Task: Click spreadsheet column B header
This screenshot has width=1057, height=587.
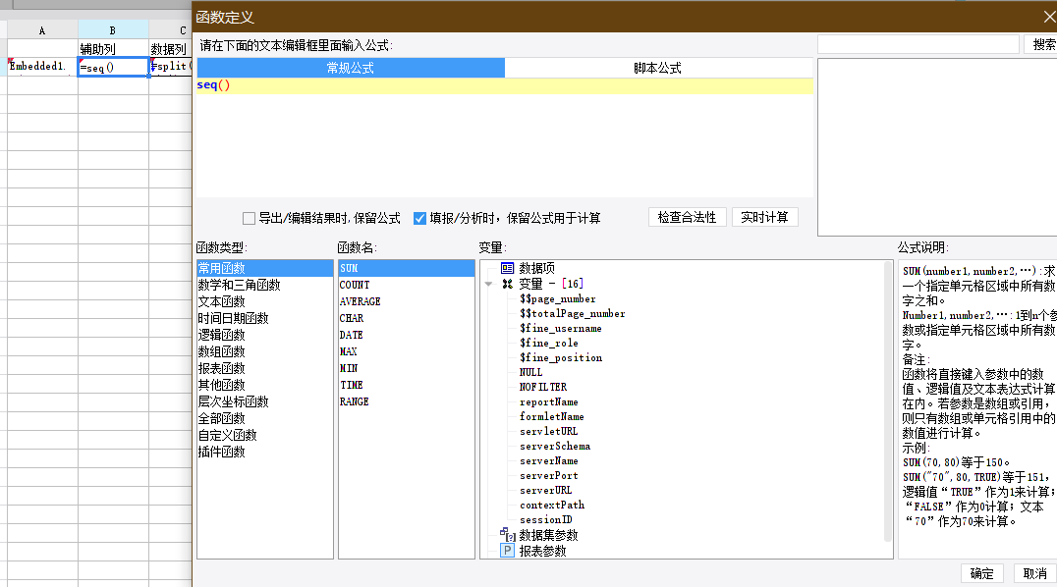Action: click(x=113, y=30)
